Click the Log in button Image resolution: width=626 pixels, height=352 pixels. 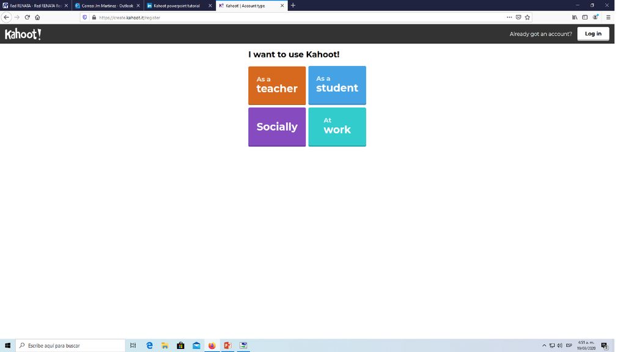click(x=593, y=34)
